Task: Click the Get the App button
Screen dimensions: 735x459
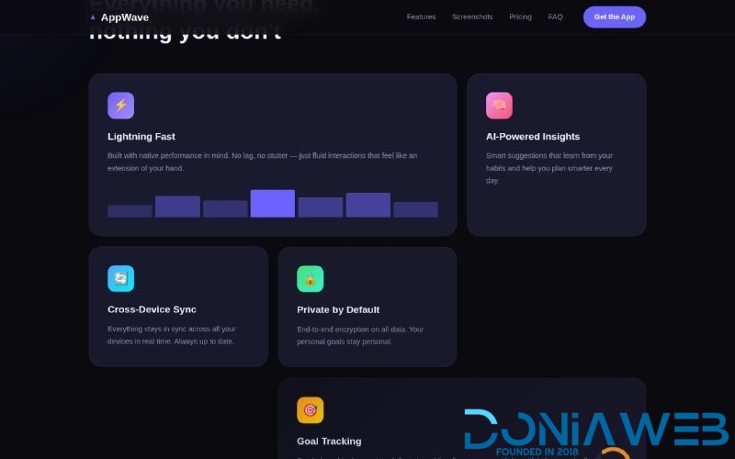Action: [x=615, y=17]
